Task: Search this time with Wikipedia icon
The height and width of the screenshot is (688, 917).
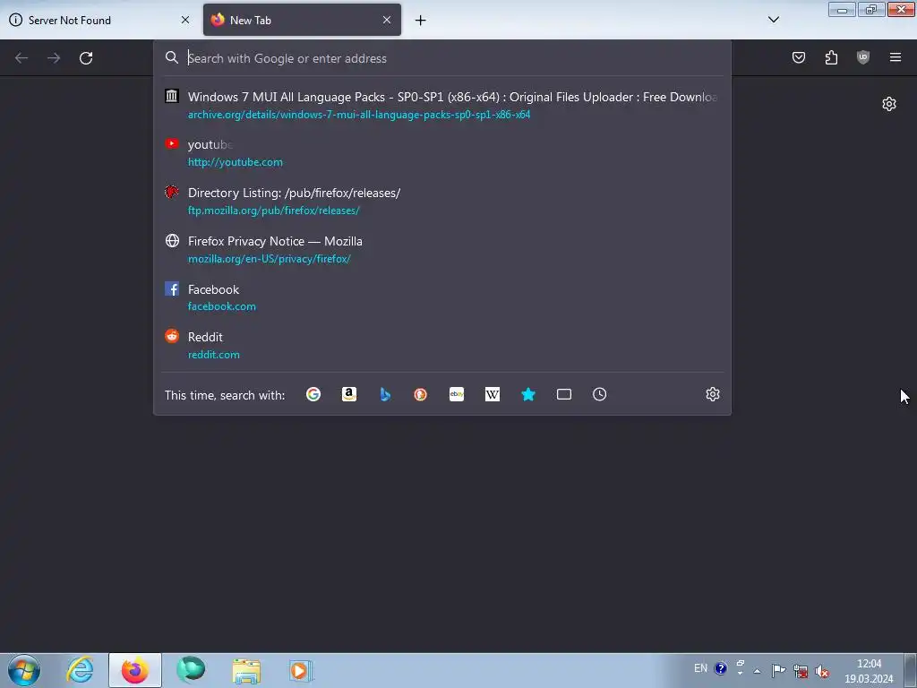Action: coord(493,394)
